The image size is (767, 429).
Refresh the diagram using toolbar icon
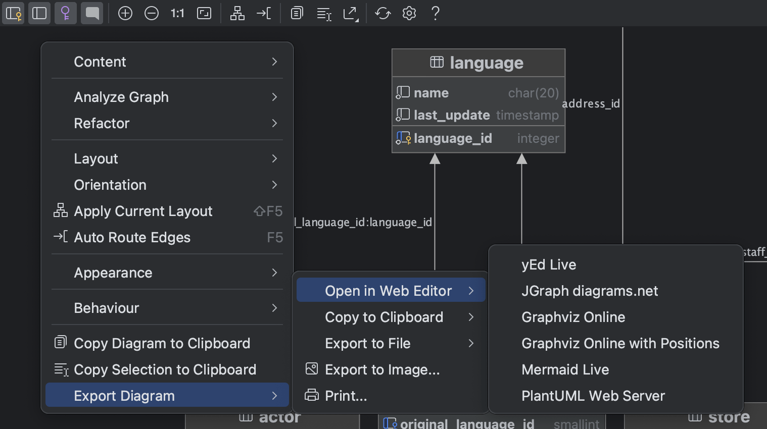pyautogui.click(x=382, y=13)
